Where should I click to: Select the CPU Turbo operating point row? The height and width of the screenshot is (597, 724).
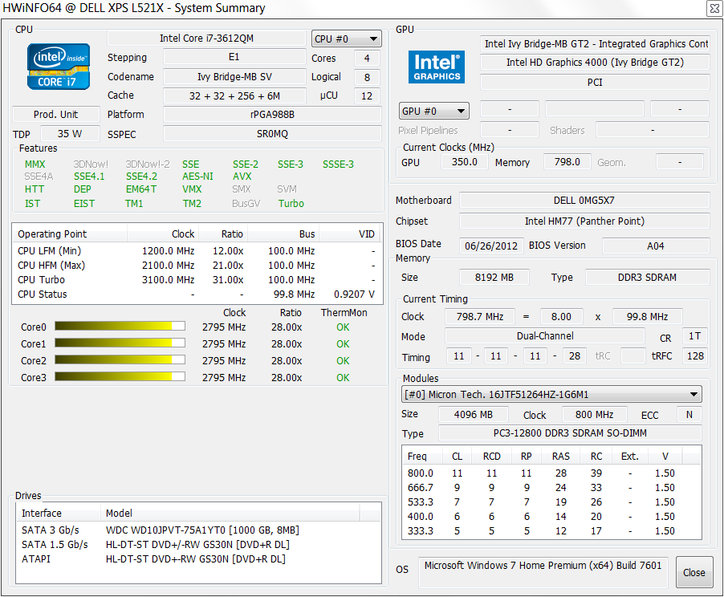coord(197,280)
